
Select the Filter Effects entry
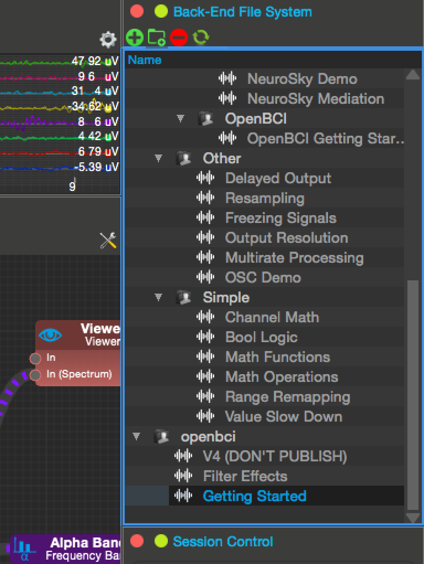(245, 476)
